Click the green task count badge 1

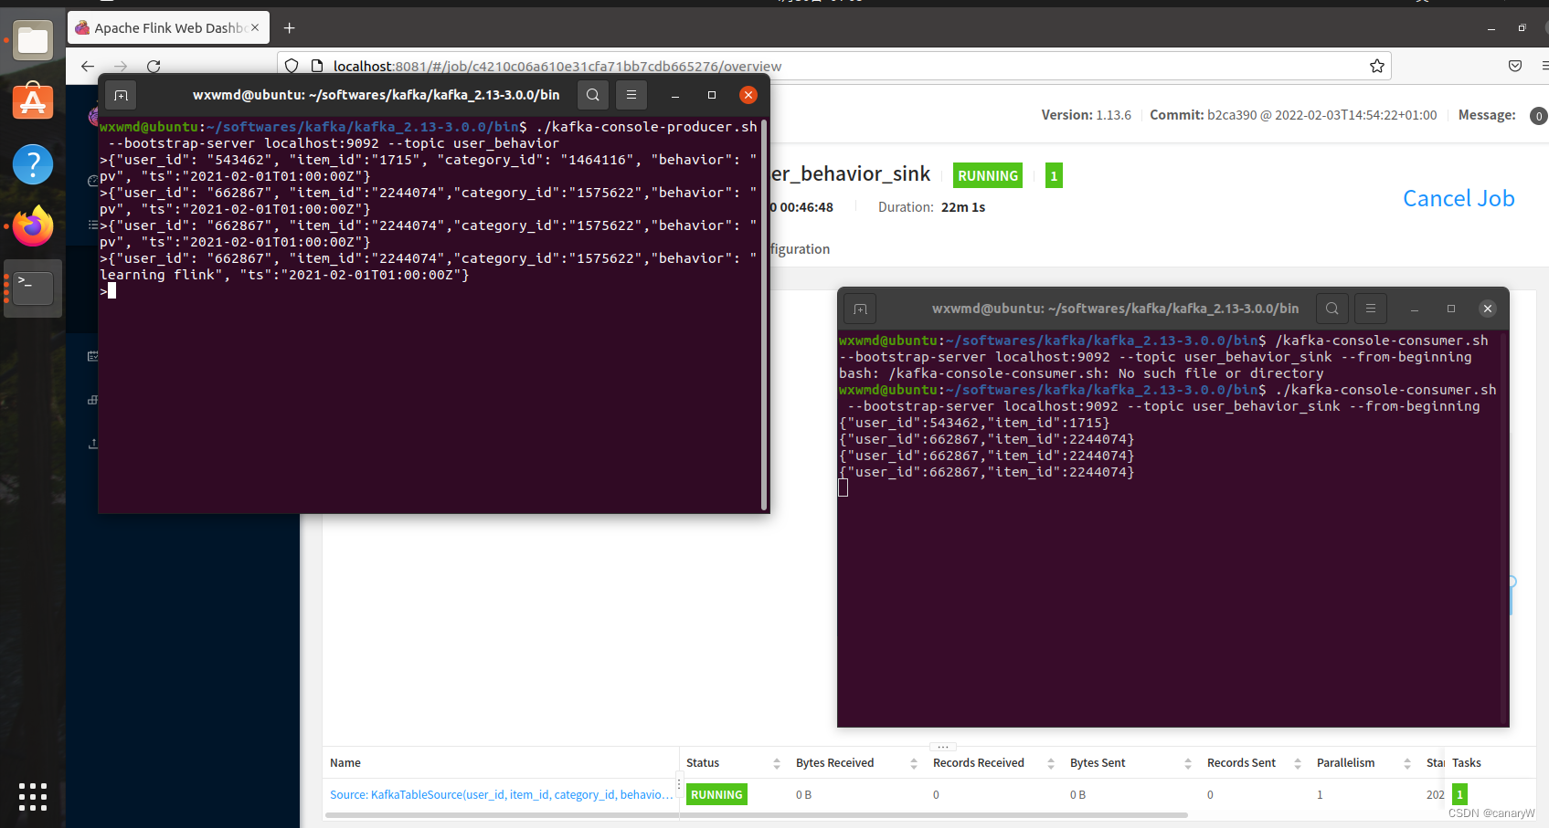click(1054, 175)
